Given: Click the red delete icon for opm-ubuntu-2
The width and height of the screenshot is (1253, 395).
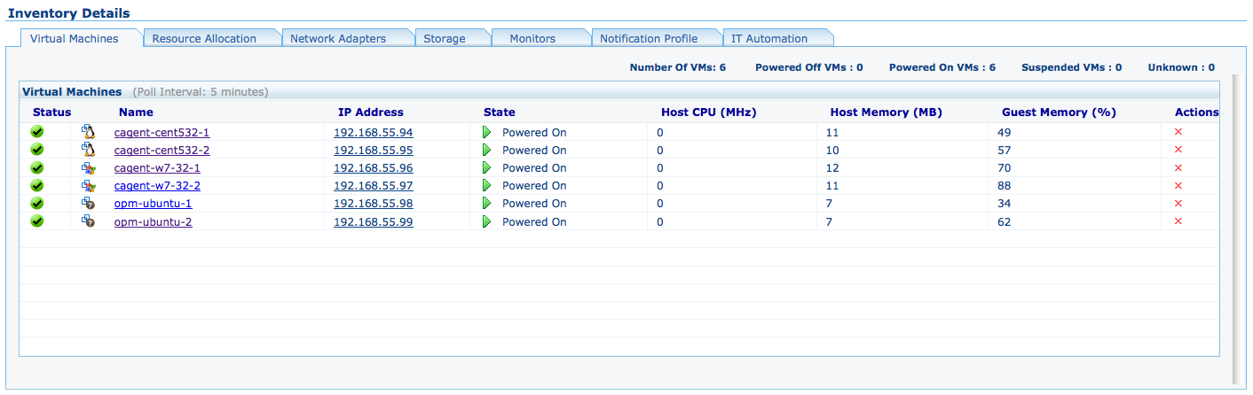Looking at the screenshot, I should click(1178, 221).
